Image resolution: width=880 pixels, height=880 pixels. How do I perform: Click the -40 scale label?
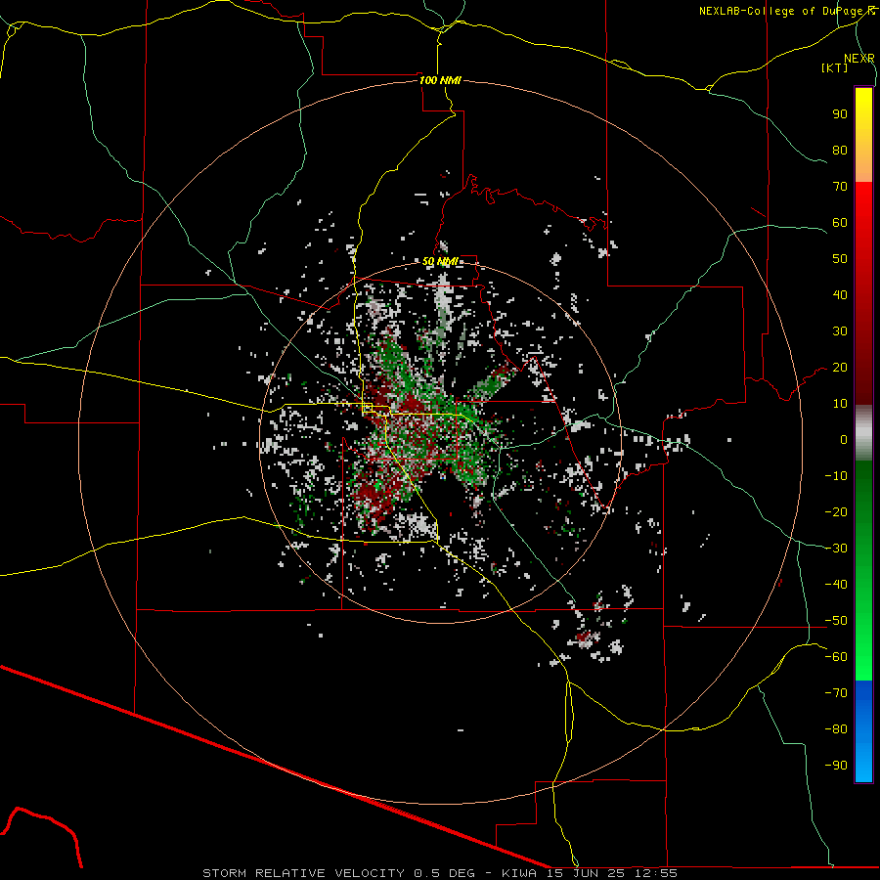tap(836, 585)
